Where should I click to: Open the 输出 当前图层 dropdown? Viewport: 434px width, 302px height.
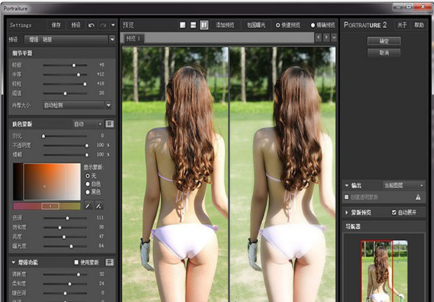click(x=404, y=185)
